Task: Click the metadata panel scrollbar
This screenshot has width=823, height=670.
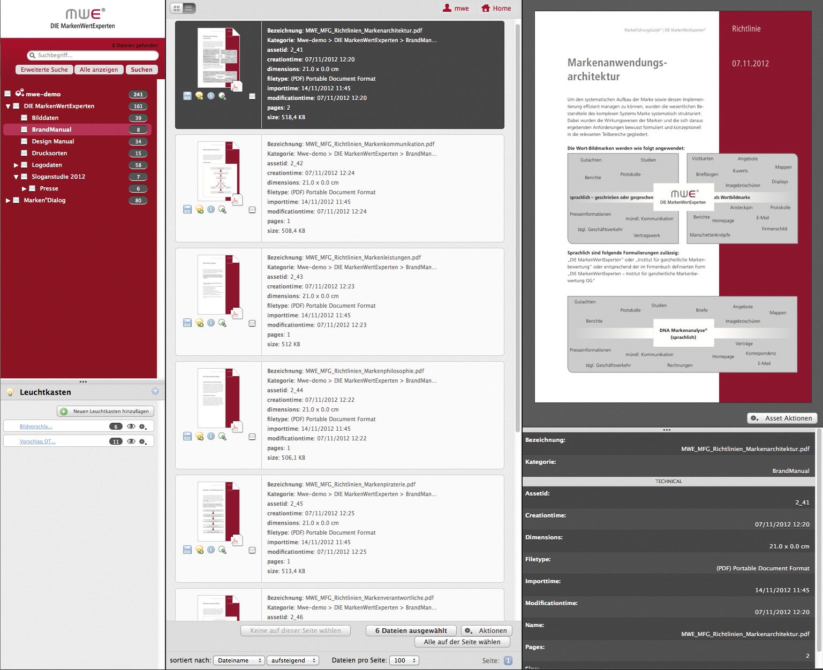Action: pyautogui.click(x=819, y=540)
